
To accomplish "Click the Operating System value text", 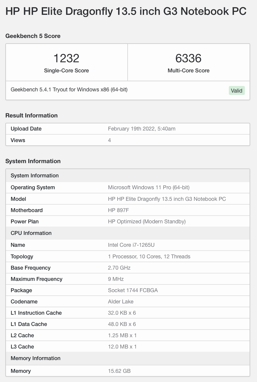I will [149, 187].
